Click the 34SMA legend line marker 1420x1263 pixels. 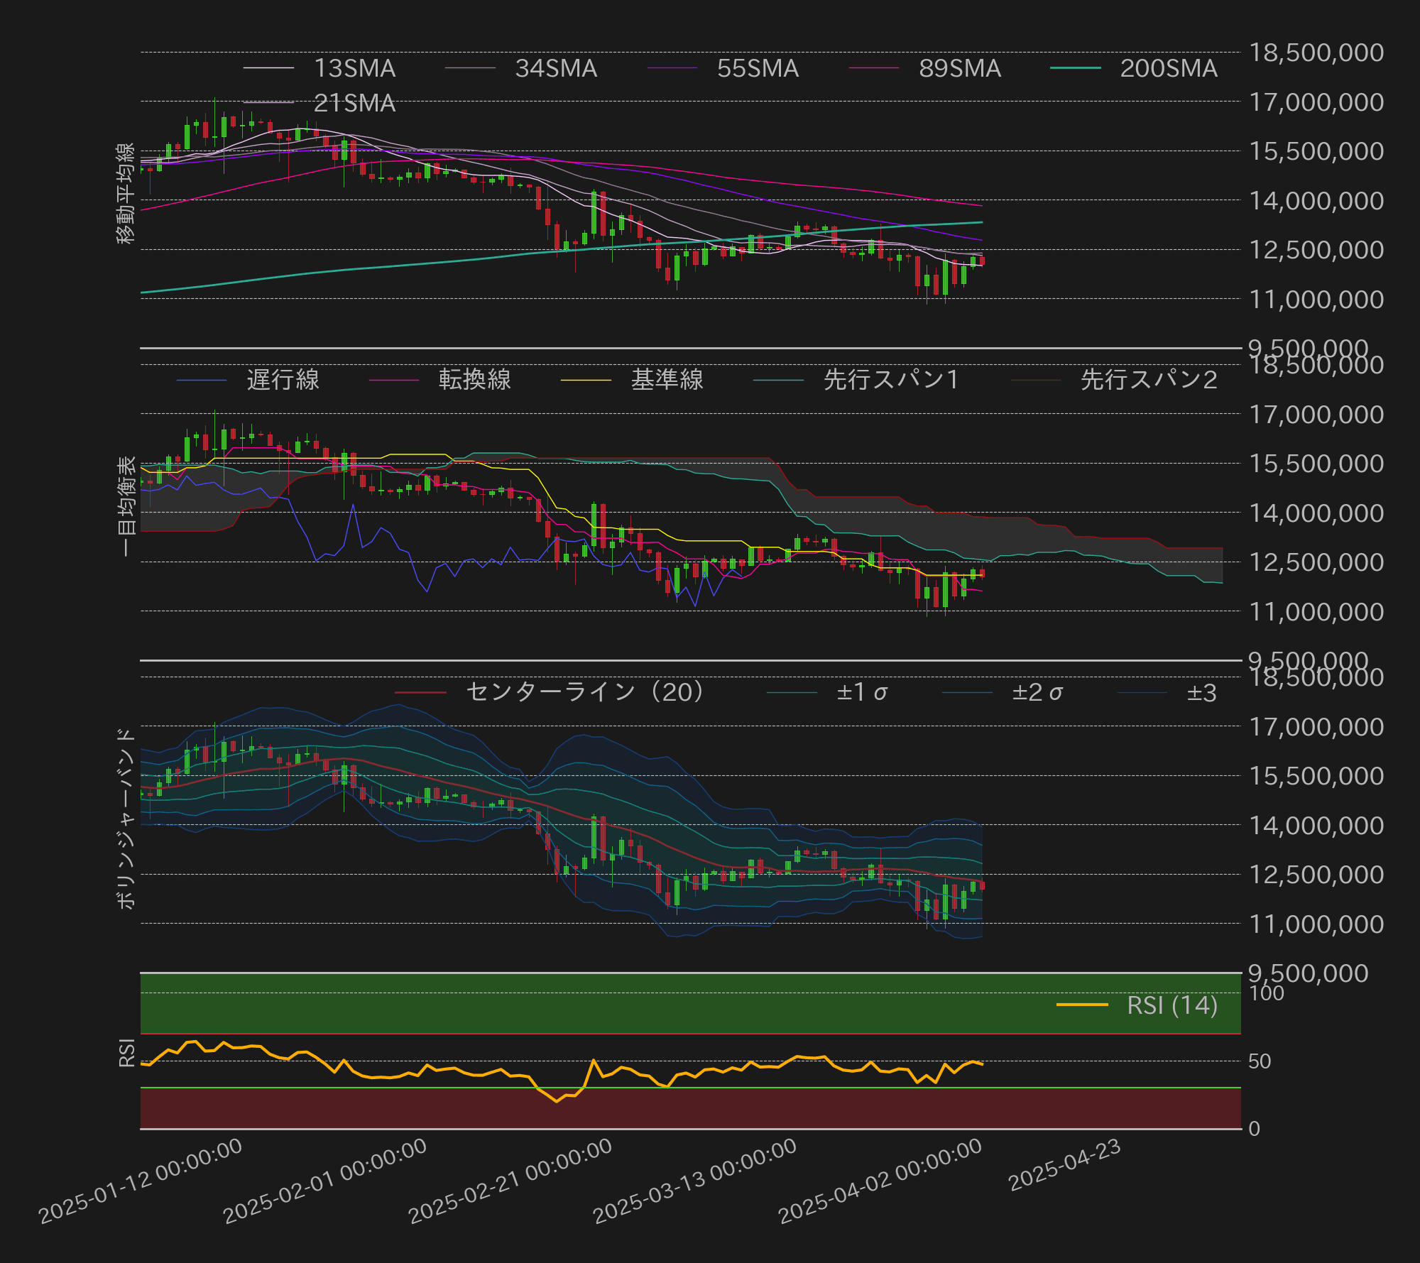click(x=470, y=69)
